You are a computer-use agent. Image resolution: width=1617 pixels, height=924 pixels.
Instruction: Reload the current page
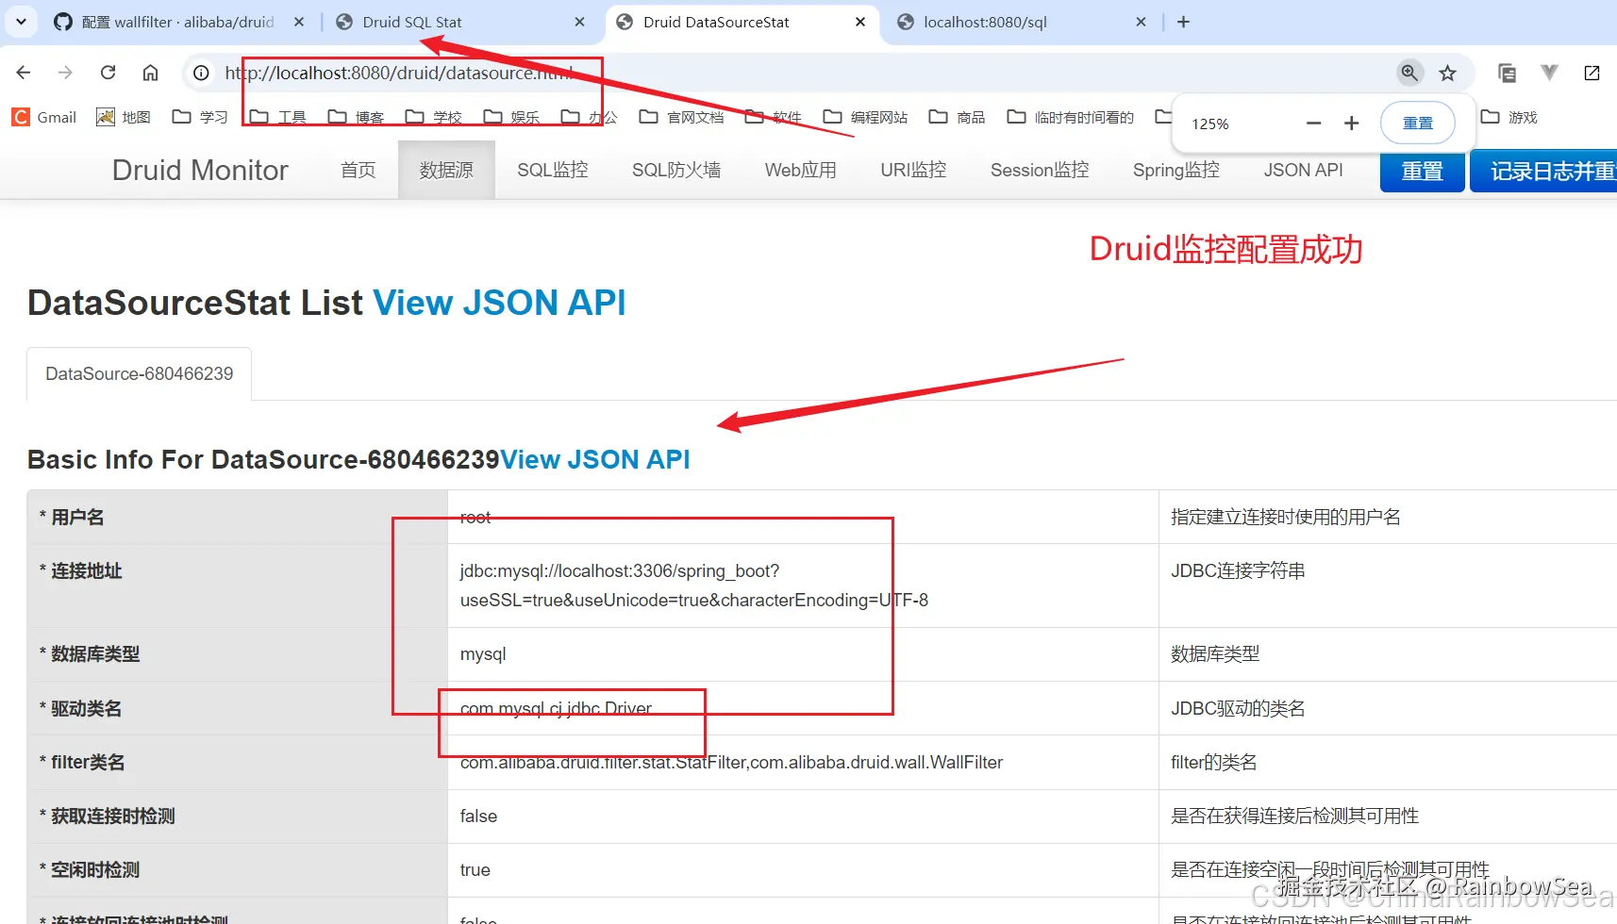(108, 73)
